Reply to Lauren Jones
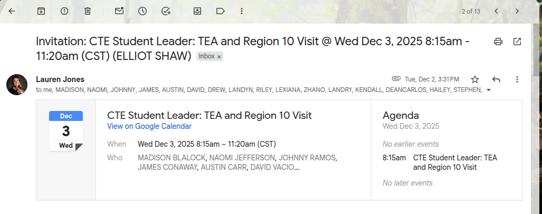Viewport: 542px width, 214px height. pyautogui.click(x=496, y=79)
